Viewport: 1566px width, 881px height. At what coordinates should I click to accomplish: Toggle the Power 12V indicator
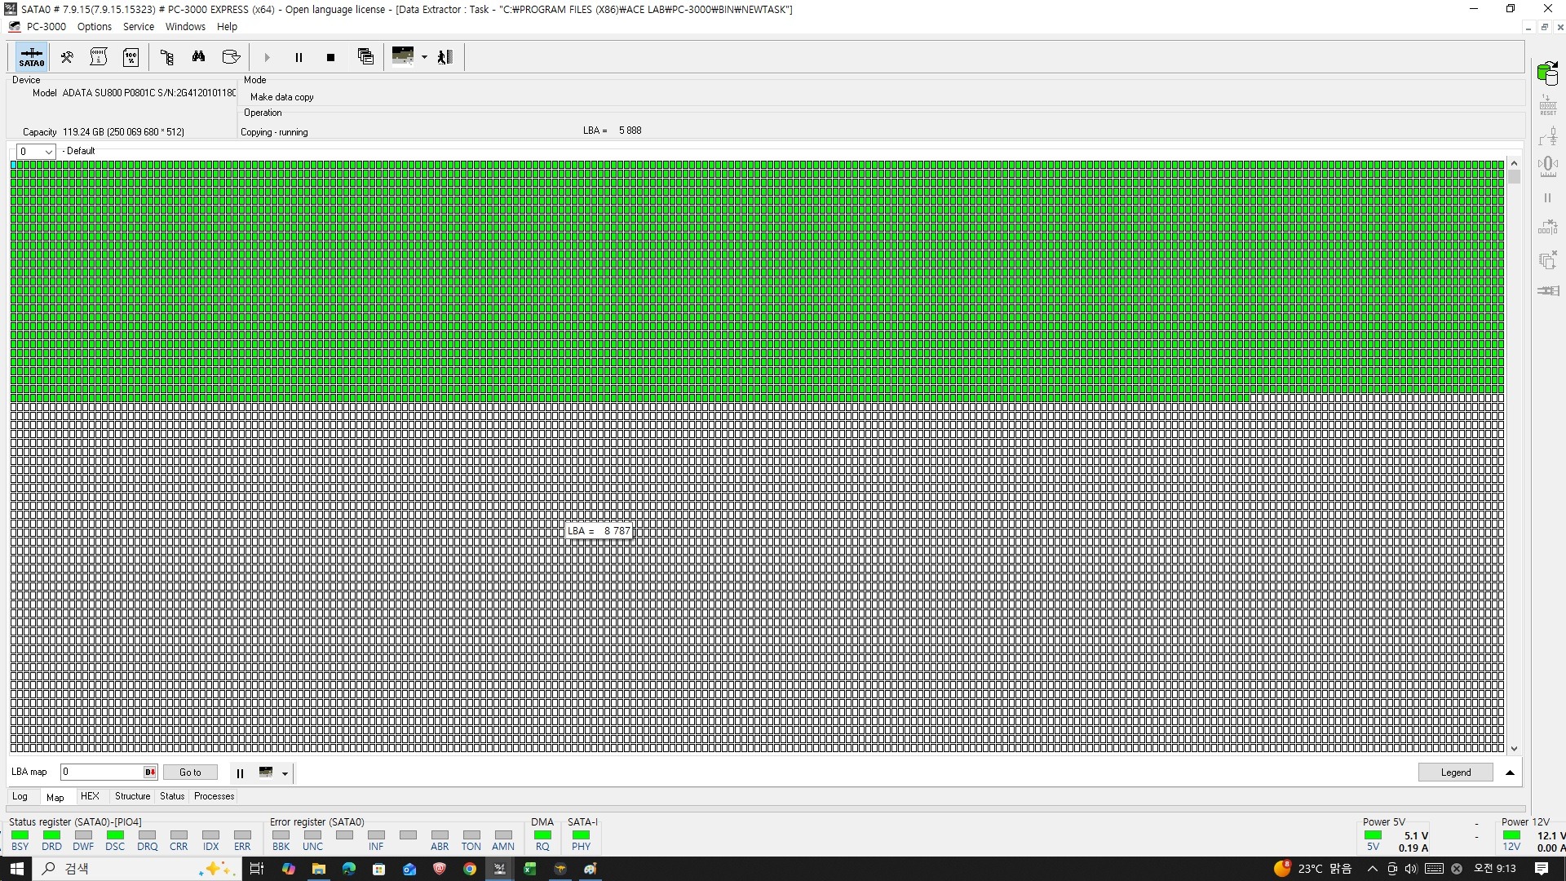tap(1511, 835)
